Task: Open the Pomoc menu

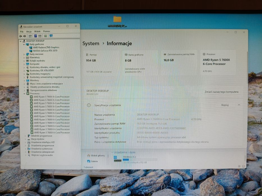Action: [47, 31]
